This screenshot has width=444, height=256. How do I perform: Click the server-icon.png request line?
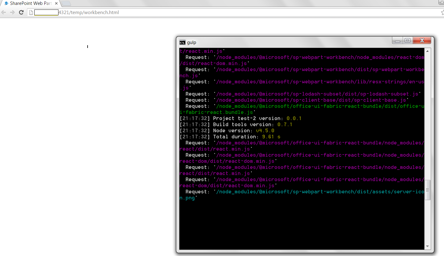[x=302, y=195]
